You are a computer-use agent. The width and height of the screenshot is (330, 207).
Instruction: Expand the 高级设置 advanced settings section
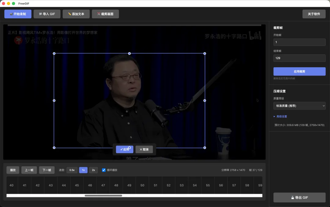tap(281, 116)
